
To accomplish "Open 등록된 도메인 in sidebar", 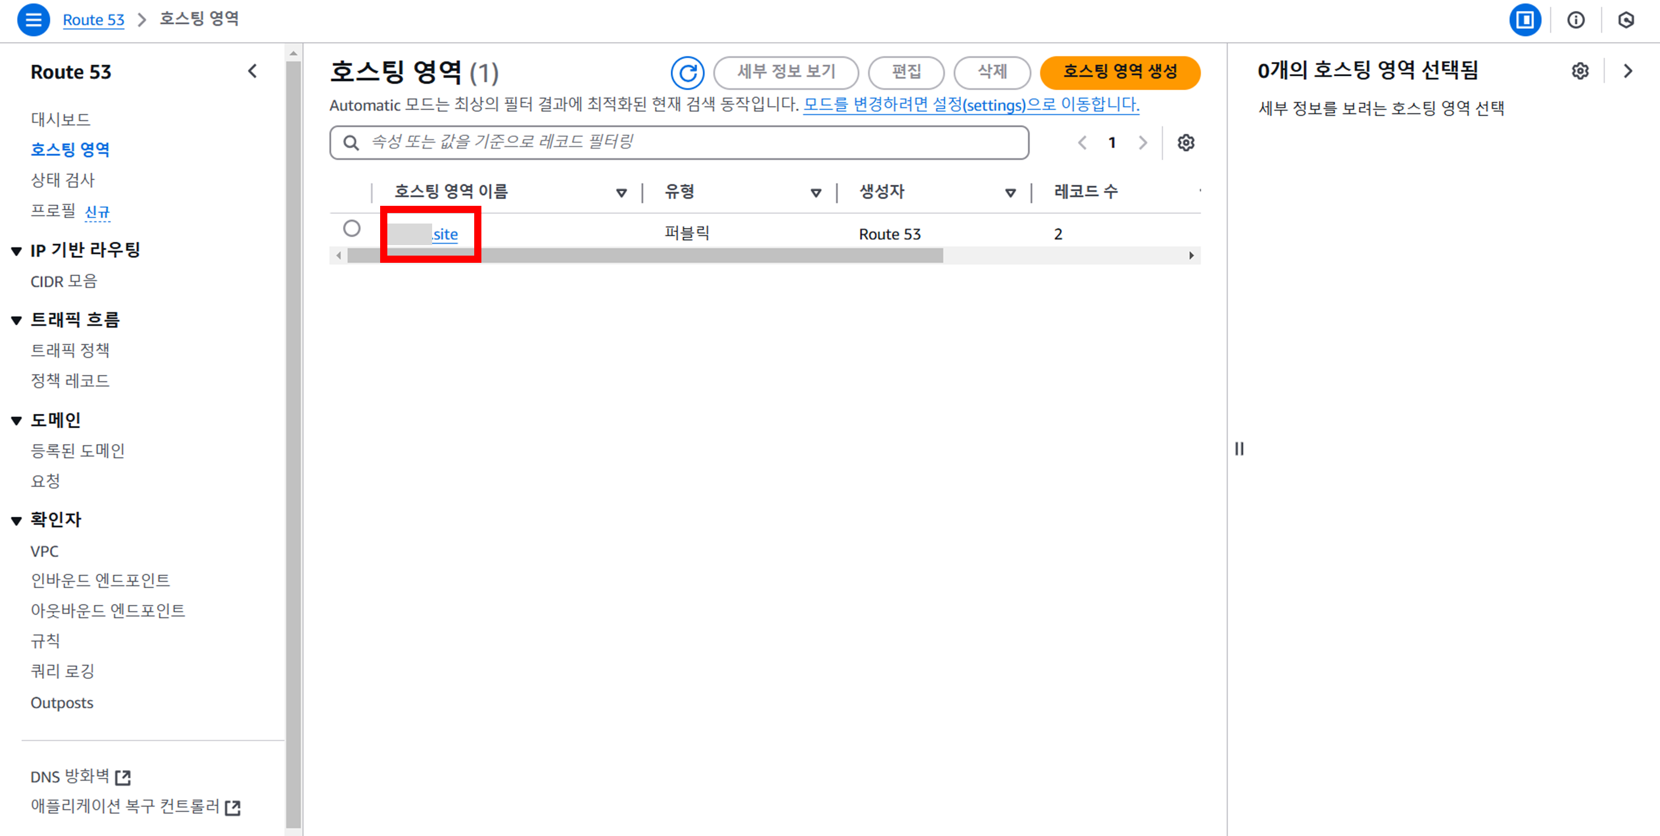I will point(77,450).
